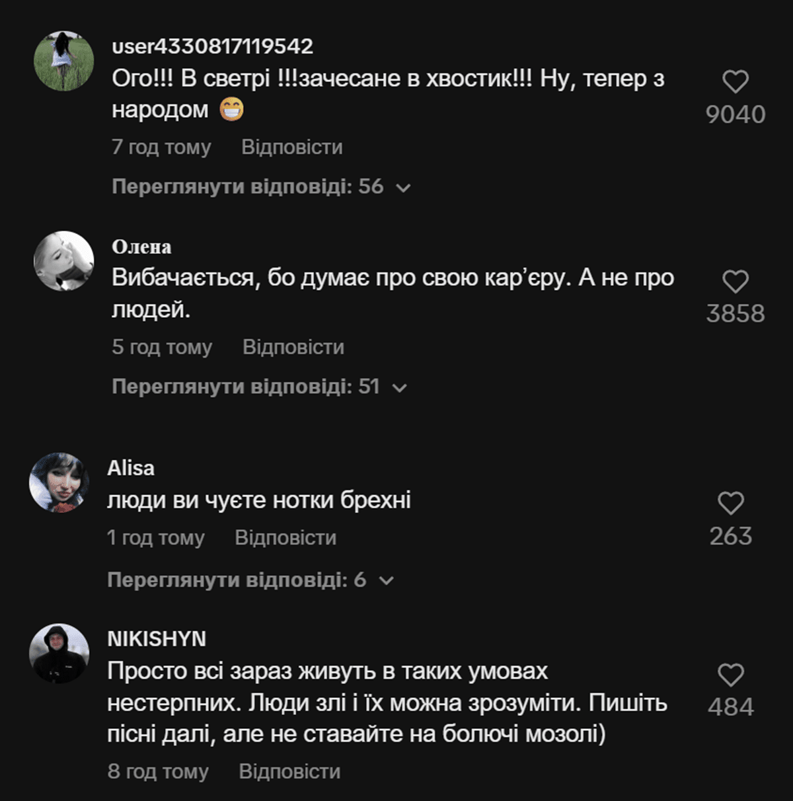The height and width of the screenshot is (801, 793).
Task: Reply to NIKISHYN's comment
Action: point(289,771)
